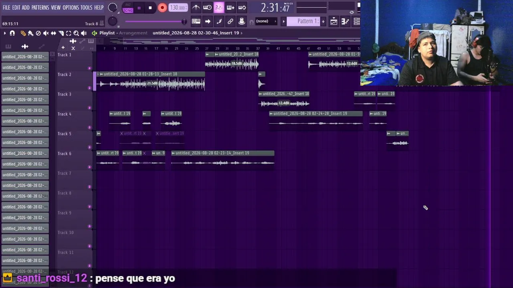Screen dimensions: 513x288
Task: Toggle typing keyboard to piano button
Action: coord(196,21)
